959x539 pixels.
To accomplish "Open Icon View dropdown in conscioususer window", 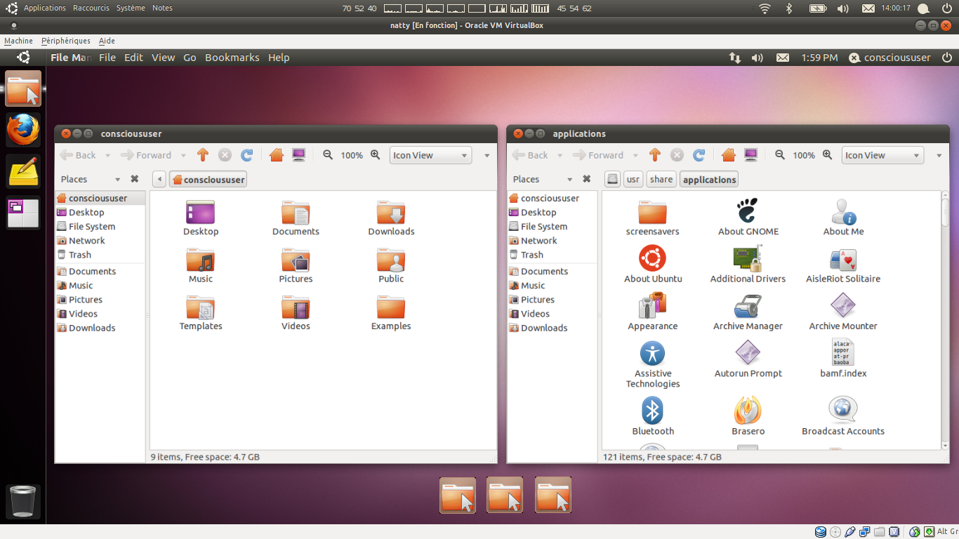I will 430,155.
